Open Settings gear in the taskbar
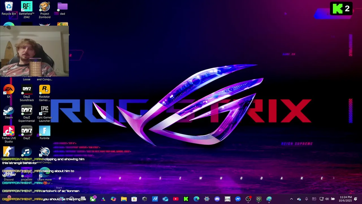 (207, 199)
